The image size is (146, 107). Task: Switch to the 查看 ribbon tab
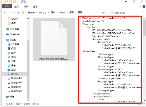tap(35, 6)
